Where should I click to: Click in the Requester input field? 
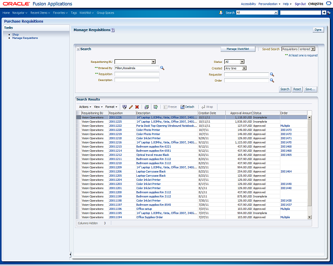(247, 74)
